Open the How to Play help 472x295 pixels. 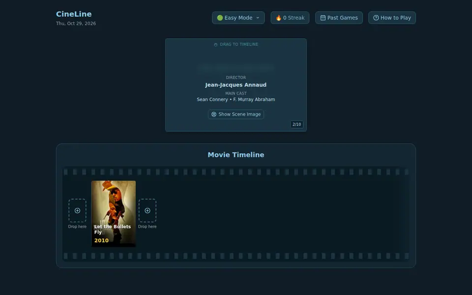click(392, 18)
